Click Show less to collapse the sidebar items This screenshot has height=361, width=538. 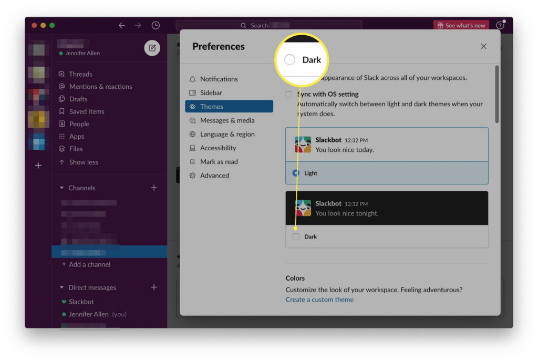[84, 162]
